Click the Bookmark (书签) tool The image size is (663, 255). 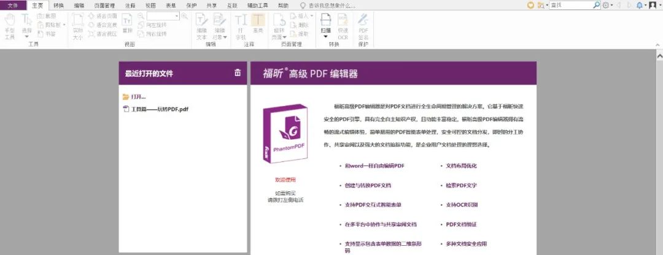[47, 34]
